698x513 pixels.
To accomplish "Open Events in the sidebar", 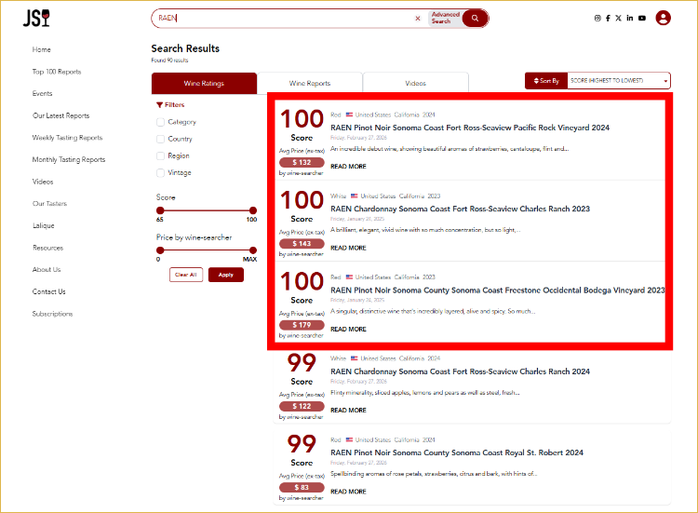I will click(x=42, y=93).
